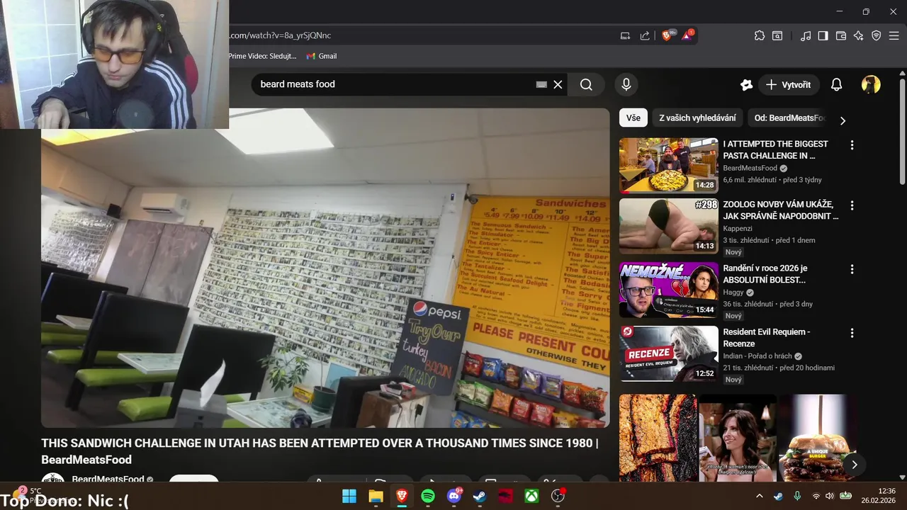The image size is (907, 510).
Task: Open options menu for the pasta challenge video
Action: pos(852,145)
